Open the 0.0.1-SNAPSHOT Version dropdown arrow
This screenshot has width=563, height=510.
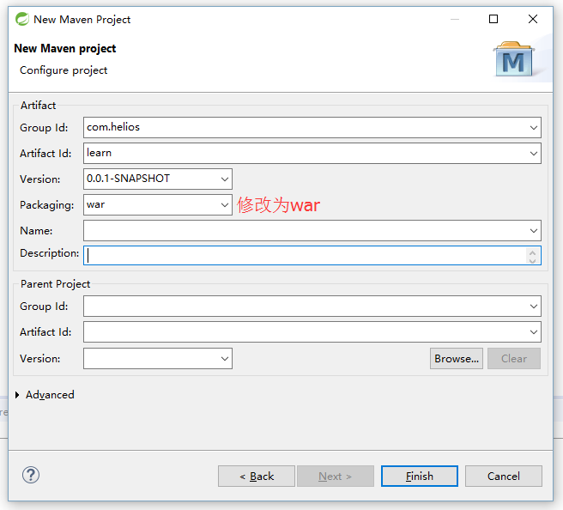pyautogui.click(x=225, y=179)
